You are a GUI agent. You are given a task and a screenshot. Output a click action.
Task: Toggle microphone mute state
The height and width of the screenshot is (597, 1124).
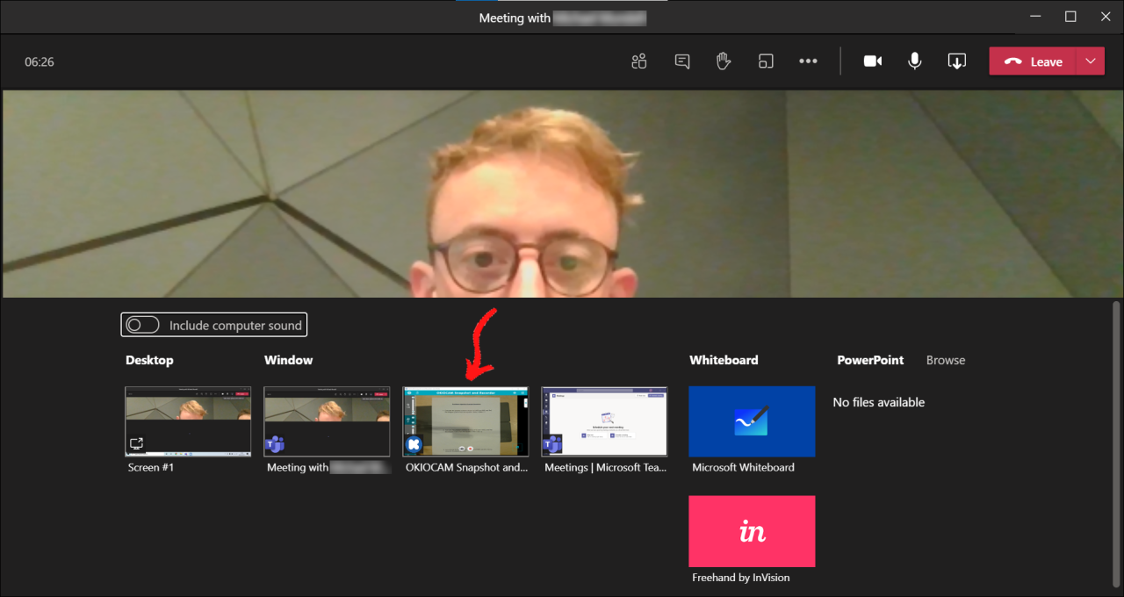click(x=914, y=61)
